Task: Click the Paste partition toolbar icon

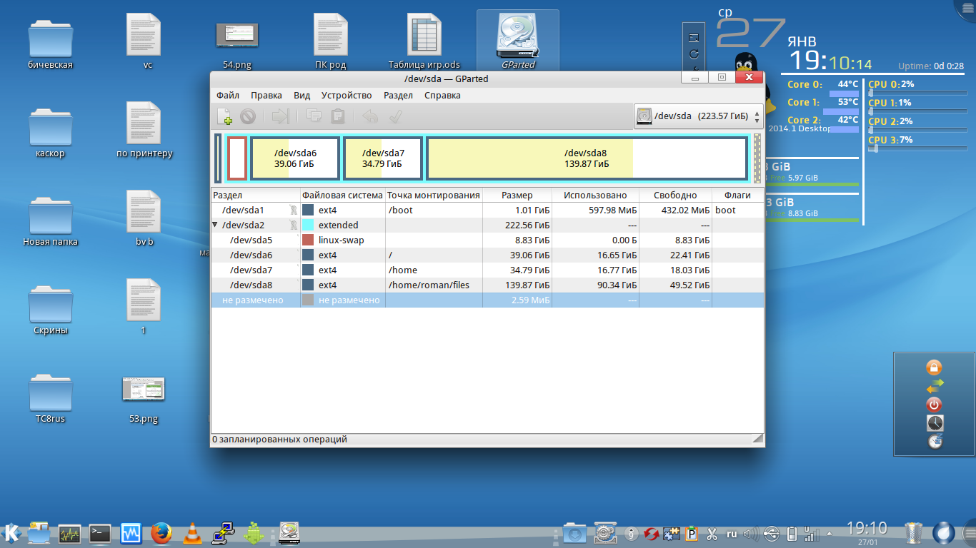Action: coord(338,116)
